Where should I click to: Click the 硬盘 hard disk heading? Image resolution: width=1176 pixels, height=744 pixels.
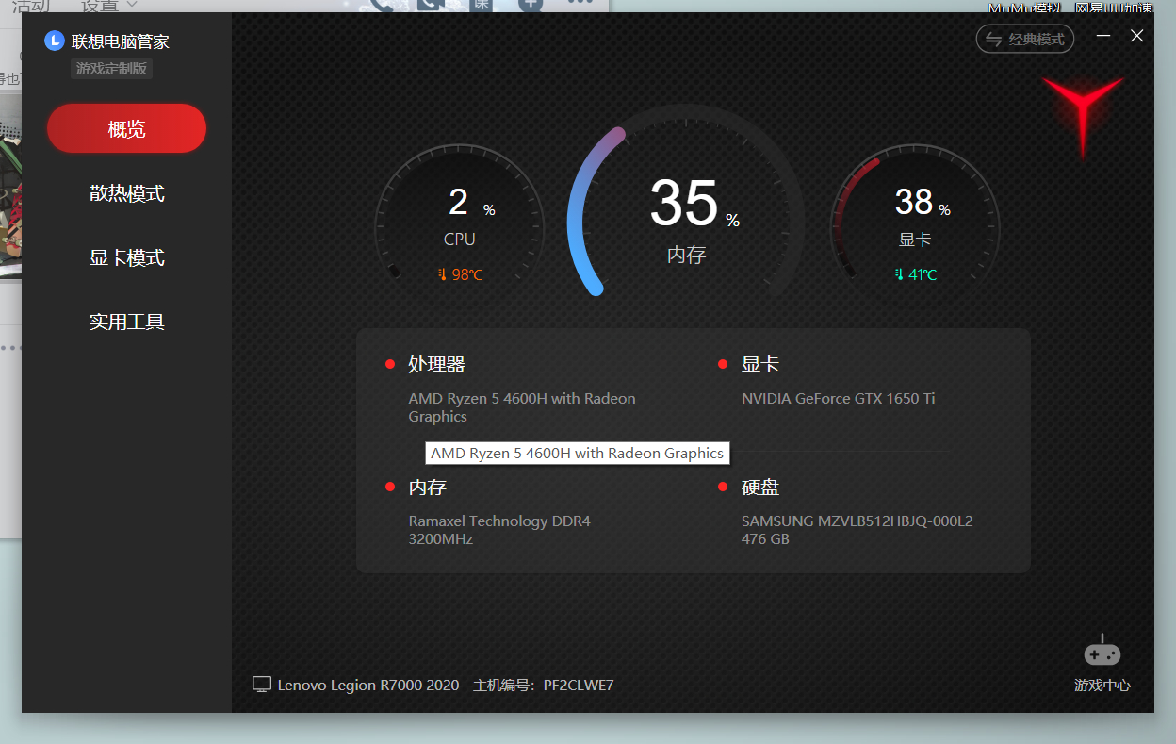[x=760, y=488]
